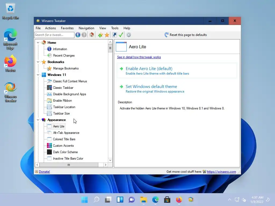Viewport: 275px width, 206px height.
Task: Click the tree scroll-up arrow
Action: (x=110, y=42)
